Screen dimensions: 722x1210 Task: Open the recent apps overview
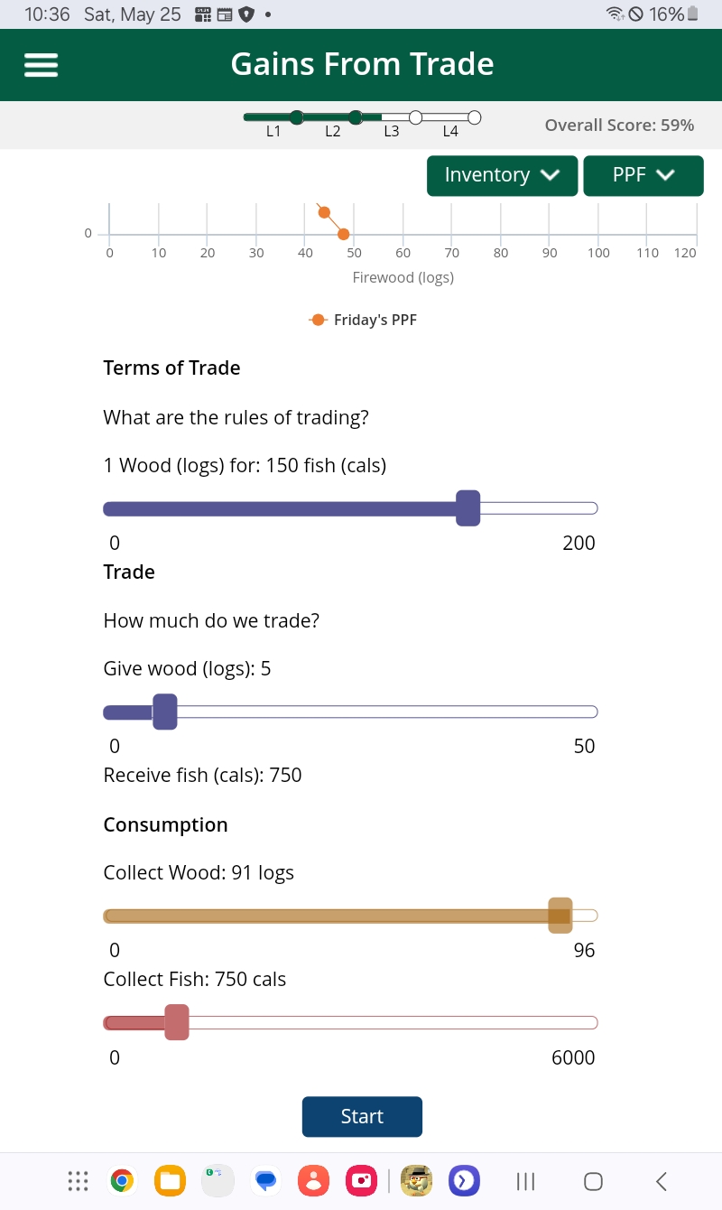[x=524, y=1180]
